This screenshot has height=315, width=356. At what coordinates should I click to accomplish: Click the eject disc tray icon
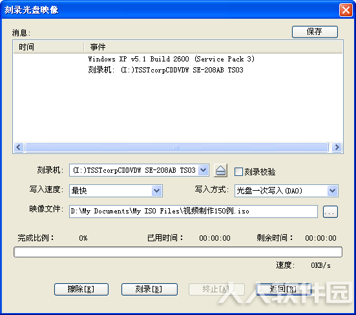(x=221, y=171)
